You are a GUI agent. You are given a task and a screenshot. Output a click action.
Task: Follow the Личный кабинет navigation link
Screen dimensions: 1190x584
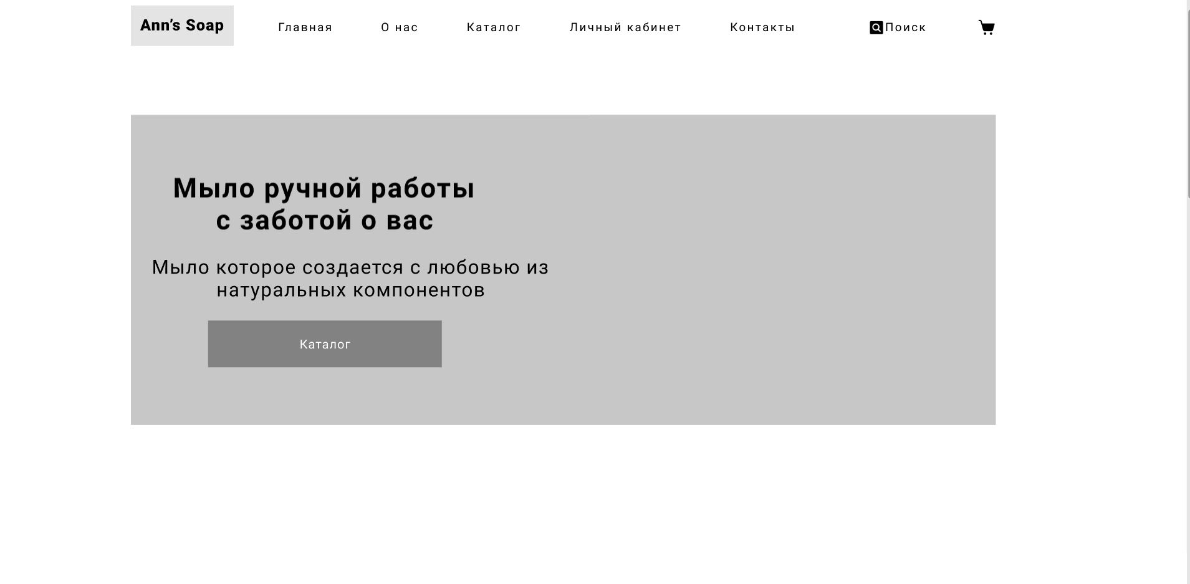point(625,27)
